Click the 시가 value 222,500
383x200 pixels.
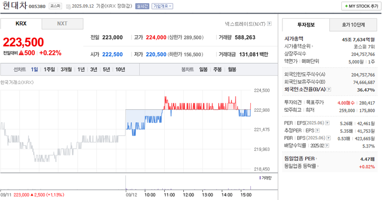[113, 54]
